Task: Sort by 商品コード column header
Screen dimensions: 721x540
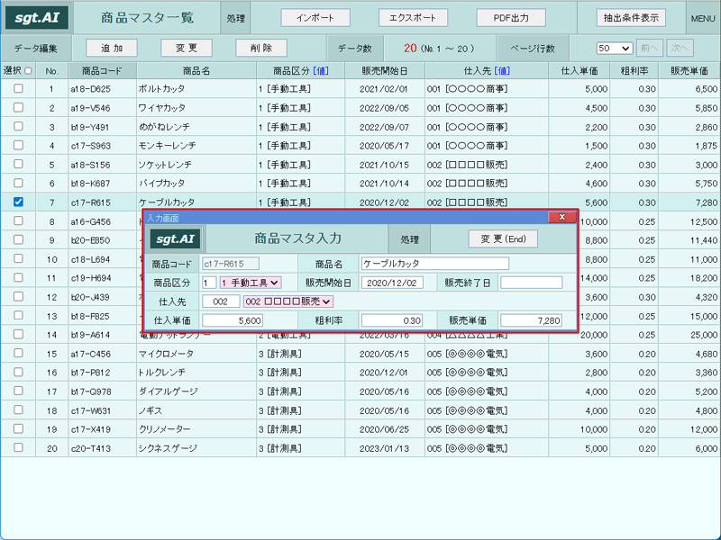Action: tap(102, 71)
